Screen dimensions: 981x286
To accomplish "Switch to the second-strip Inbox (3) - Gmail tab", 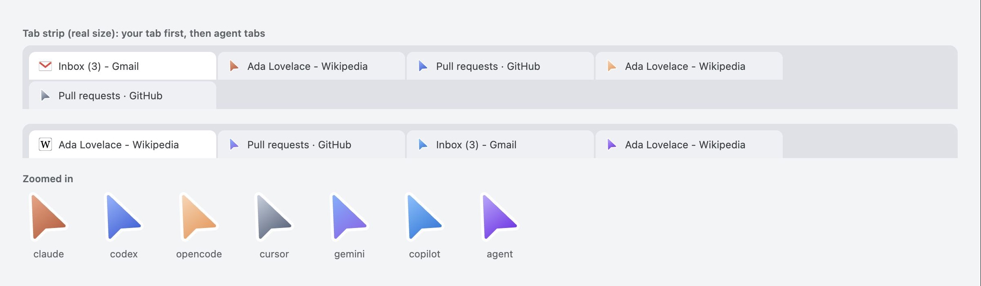I will (500, 144).
